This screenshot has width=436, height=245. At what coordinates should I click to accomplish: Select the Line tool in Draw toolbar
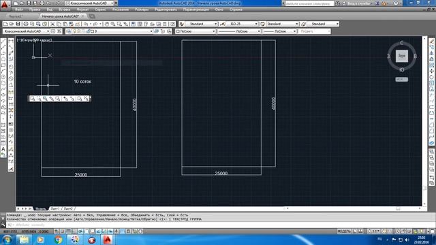[x=3, y=41]
